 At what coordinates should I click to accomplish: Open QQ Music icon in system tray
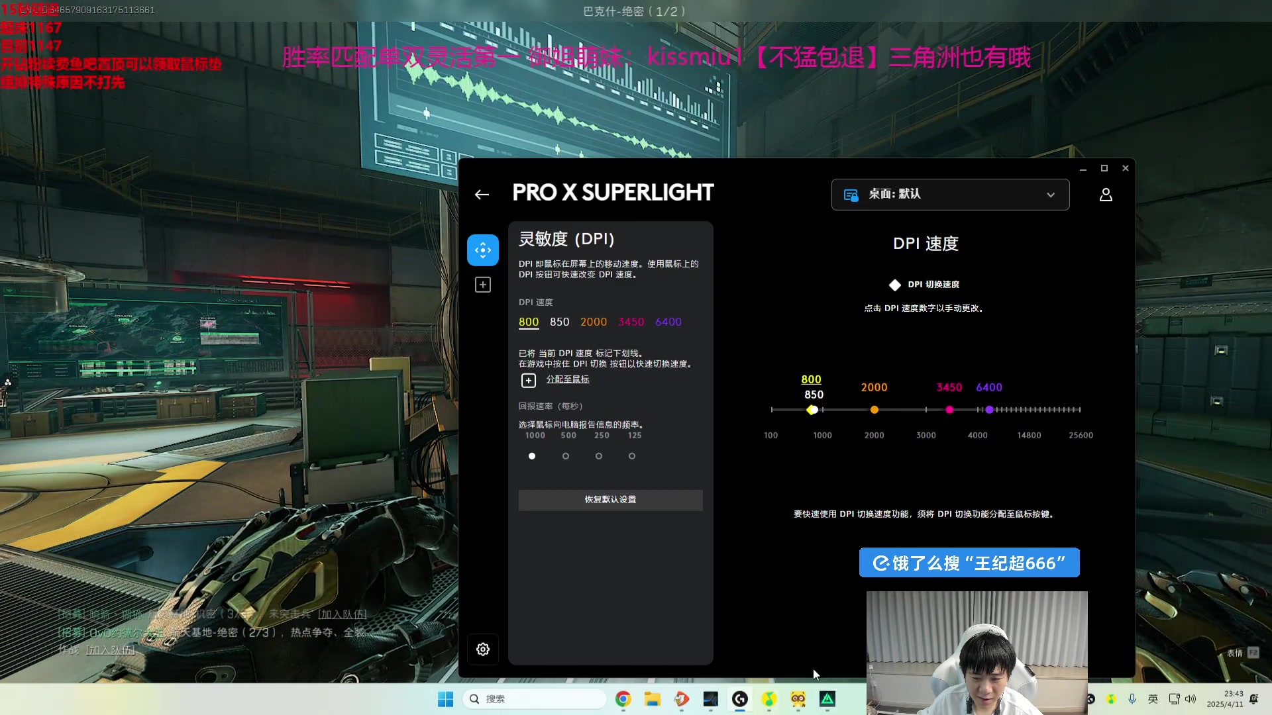click(x=1111, y=699)
